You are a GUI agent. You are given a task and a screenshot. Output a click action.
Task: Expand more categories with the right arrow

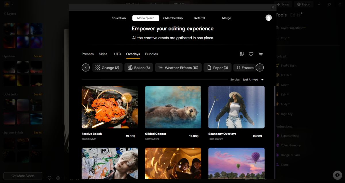[259, 67]
